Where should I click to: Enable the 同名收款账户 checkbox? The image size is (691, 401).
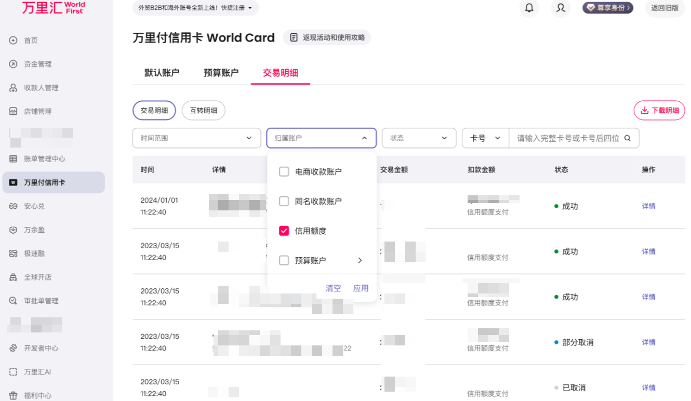point(284,201)
